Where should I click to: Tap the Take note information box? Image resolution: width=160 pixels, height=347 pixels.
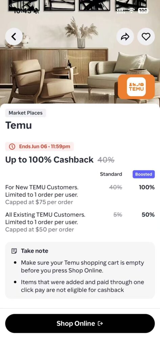point(80,270)
